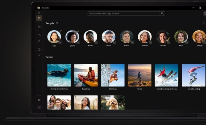This screenshot has height=125, width=206.
Task: Click the link icon in the sidebar
Action: [39, 41]
